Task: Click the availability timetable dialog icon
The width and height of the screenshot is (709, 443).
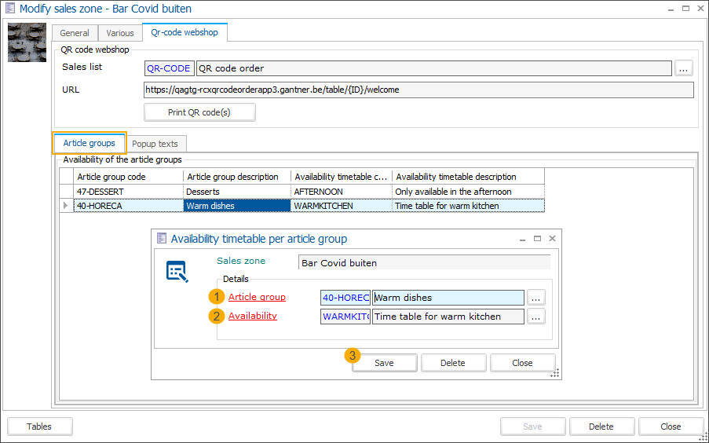Action: (x=177, y=272)
